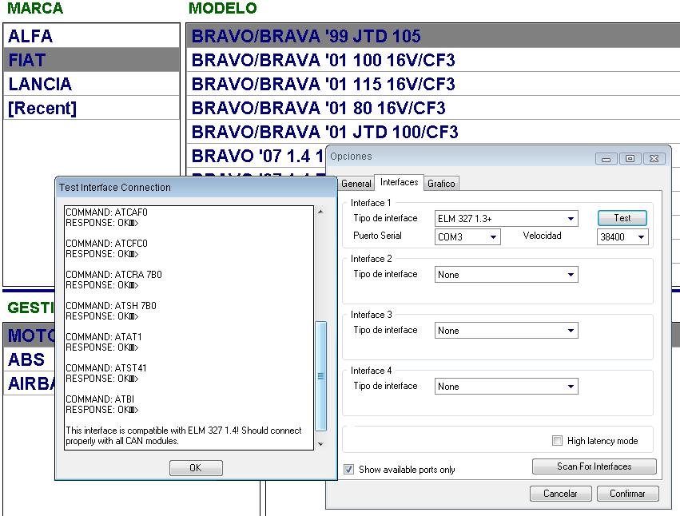Click Confirmar in Opciones dialog
The width and height of the screenshot is (680, 516).
click(x=627, y=494)
